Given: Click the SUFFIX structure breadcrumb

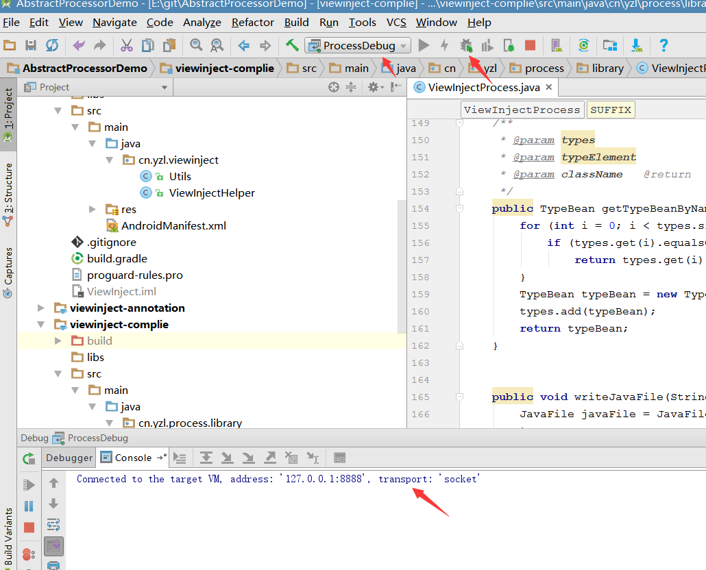Looking at the screenshot, I should pyautogui.click(x=611, y=110).
